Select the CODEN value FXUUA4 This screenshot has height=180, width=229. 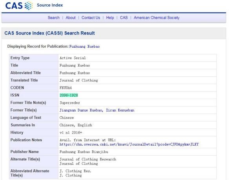point(65,88)
